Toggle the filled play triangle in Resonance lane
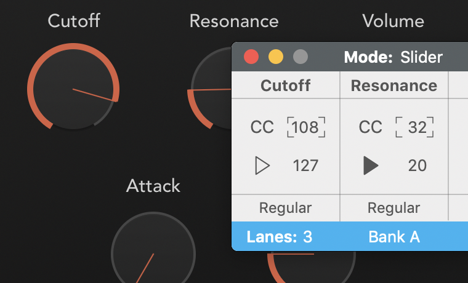Screen dimensions: 468x283 pos(371,165)
